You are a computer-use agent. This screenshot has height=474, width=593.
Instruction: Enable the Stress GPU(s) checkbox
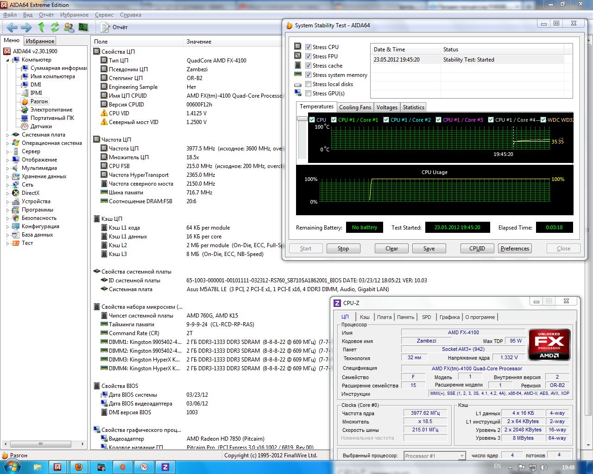click(x=308, y=94)
